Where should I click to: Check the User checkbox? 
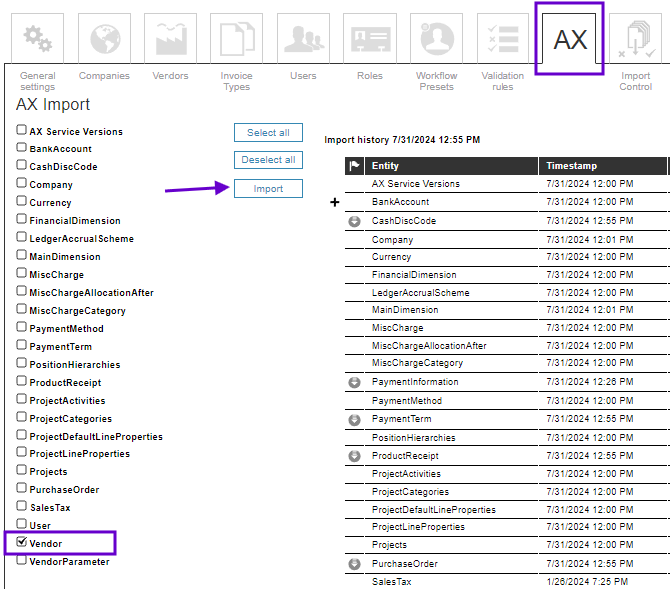[x=21, y=523]
